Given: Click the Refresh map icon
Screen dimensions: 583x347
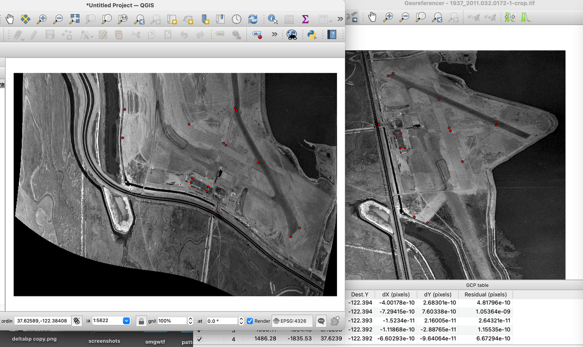Looking at the screenshot, I should 253,19.
